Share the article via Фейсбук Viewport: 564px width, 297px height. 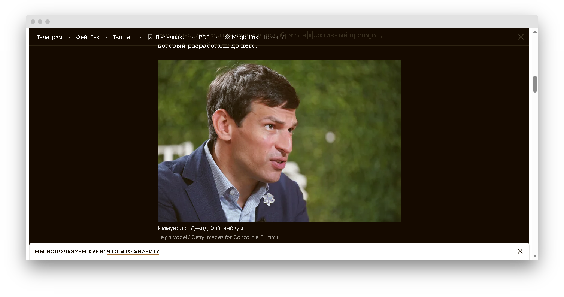tap(88, 37)
